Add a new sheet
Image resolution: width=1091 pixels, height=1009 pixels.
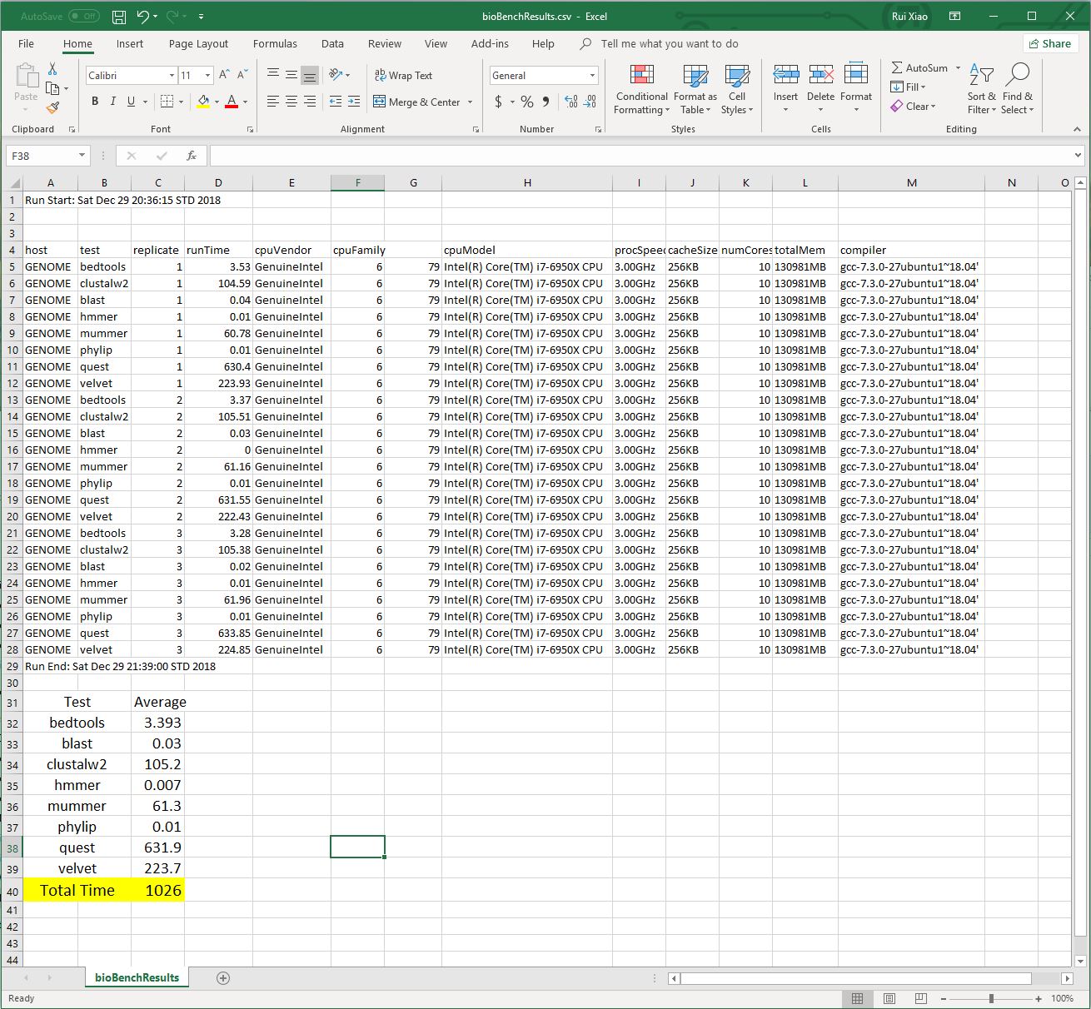tap(223, 978)
